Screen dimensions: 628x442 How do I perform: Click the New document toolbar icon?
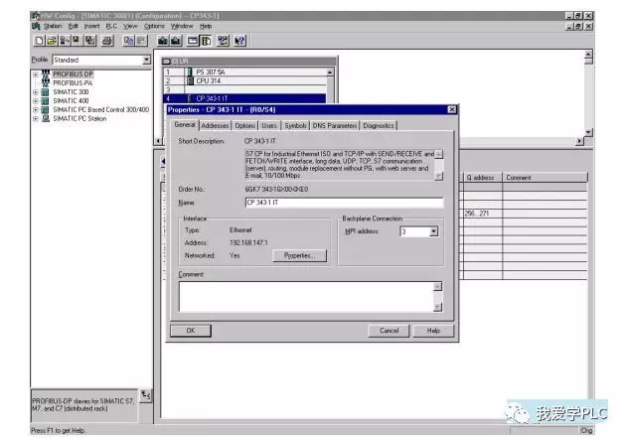pos(38,41)
